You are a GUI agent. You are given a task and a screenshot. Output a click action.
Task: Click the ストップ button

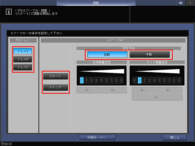pos(55,87)
